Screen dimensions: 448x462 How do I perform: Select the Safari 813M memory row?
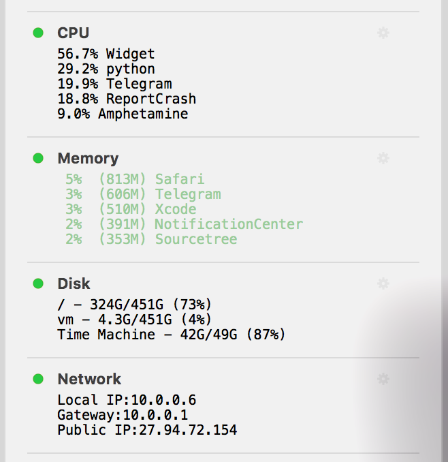point(135,179)
